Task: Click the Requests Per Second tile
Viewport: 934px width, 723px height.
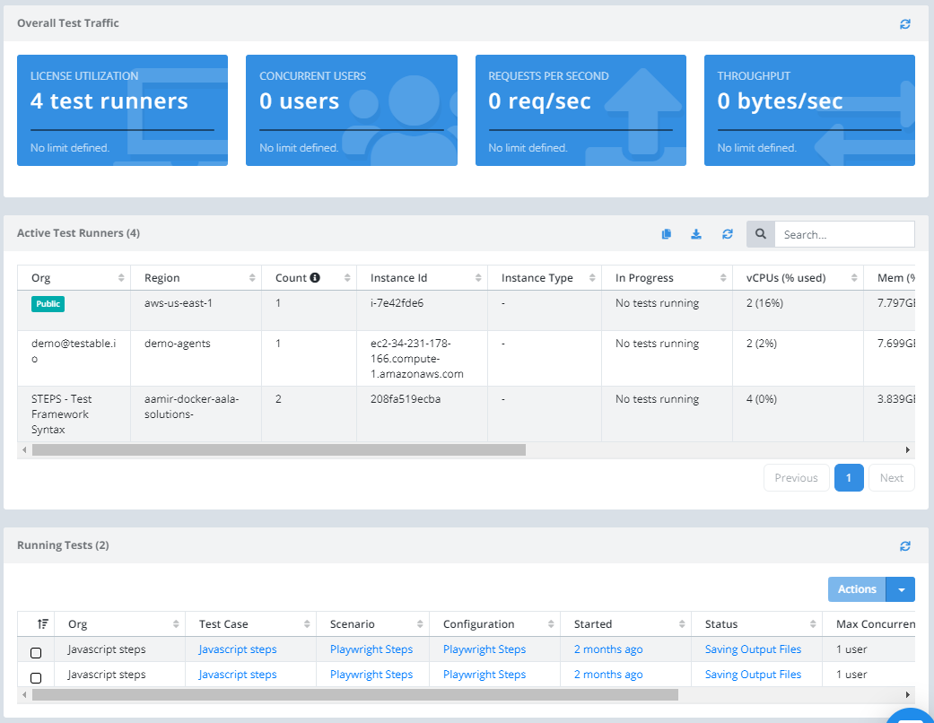Action: coord(580,110)
